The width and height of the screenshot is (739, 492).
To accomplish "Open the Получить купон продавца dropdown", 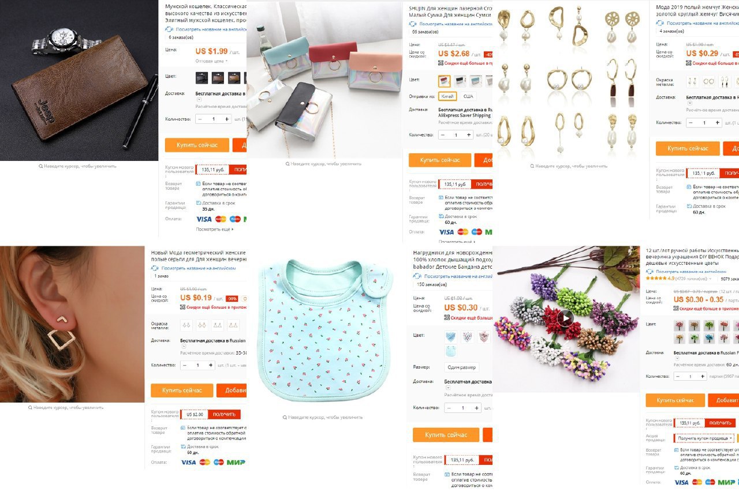I will [x=704, y=438].
